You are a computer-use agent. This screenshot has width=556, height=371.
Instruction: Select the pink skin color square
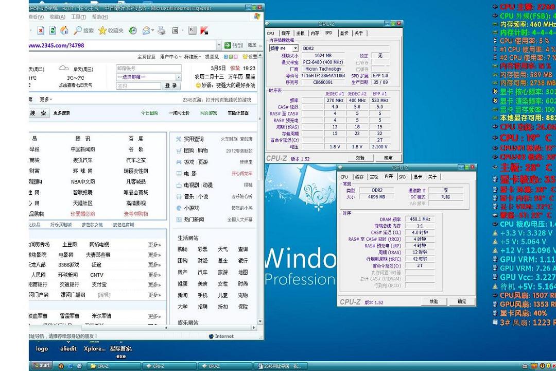coord(235,57)
